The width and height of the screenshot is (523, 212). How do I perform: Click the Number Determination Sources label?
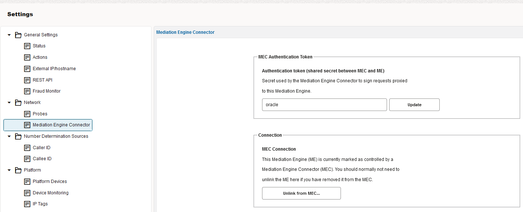56,136
